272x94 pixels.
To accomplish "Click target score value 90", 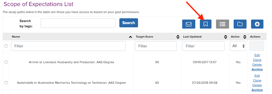I will [x=157, y=62].
